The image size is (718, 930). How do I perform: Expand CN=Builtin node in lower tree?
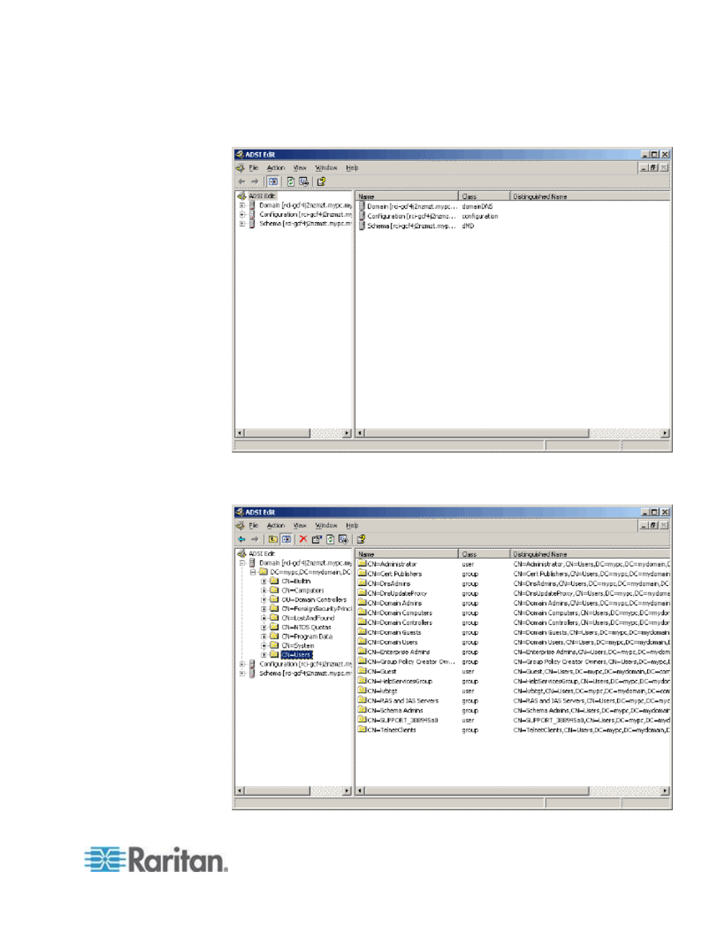pyautogui.click(x=264, y=581)
